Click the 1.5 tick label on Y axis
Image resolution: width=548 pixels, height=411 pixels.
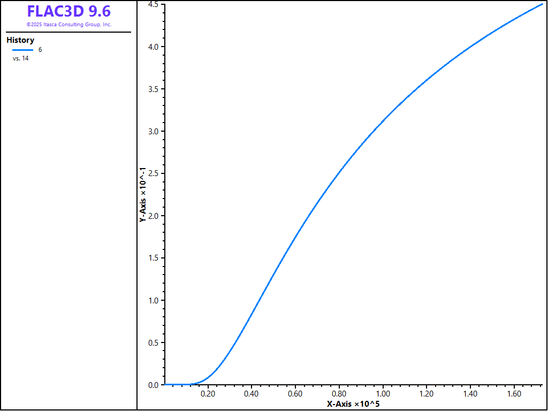point(154,258)
